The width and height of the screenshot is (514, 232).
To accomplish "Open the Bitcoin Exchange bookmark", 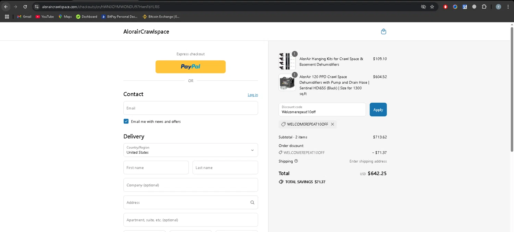I will (161, 16).
